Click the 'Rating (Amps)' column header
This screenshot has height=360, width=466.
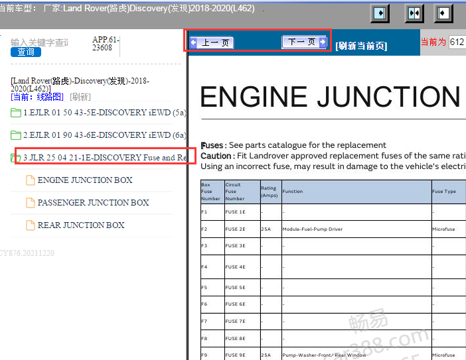coord(271,192)
